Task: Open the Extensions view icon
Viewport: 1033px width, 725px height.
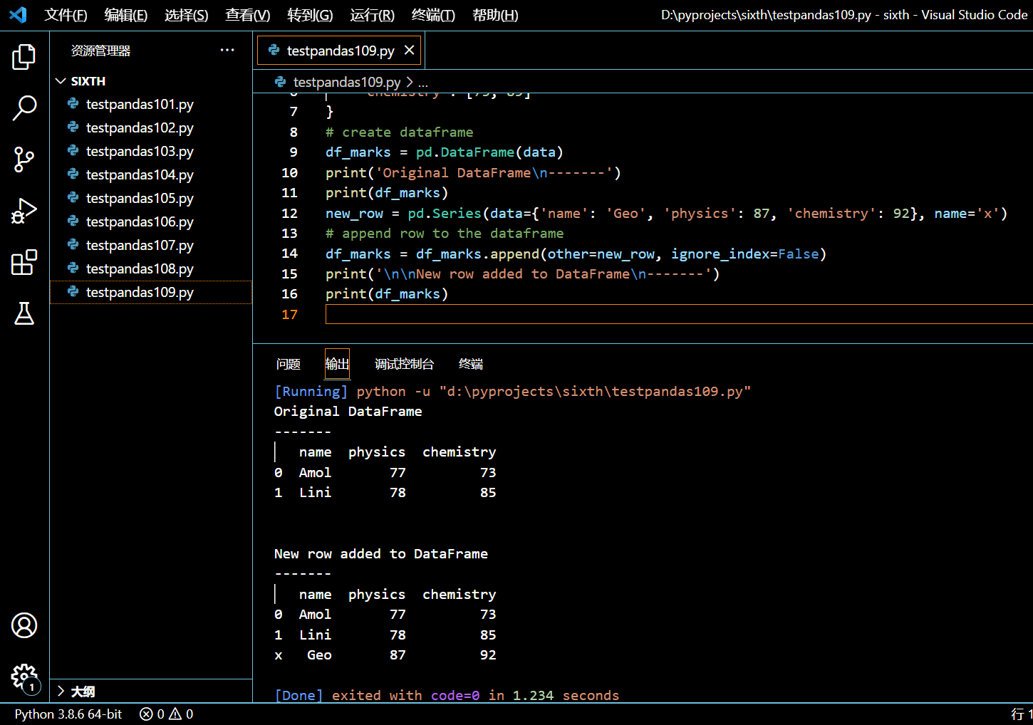Action: coord(24,262)
